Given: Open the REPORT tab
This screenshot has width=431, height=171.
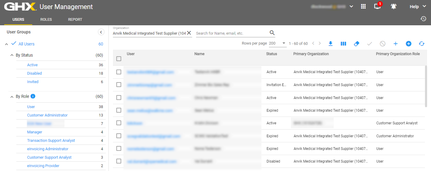Looking at the screenshot, I should point(75,20).
